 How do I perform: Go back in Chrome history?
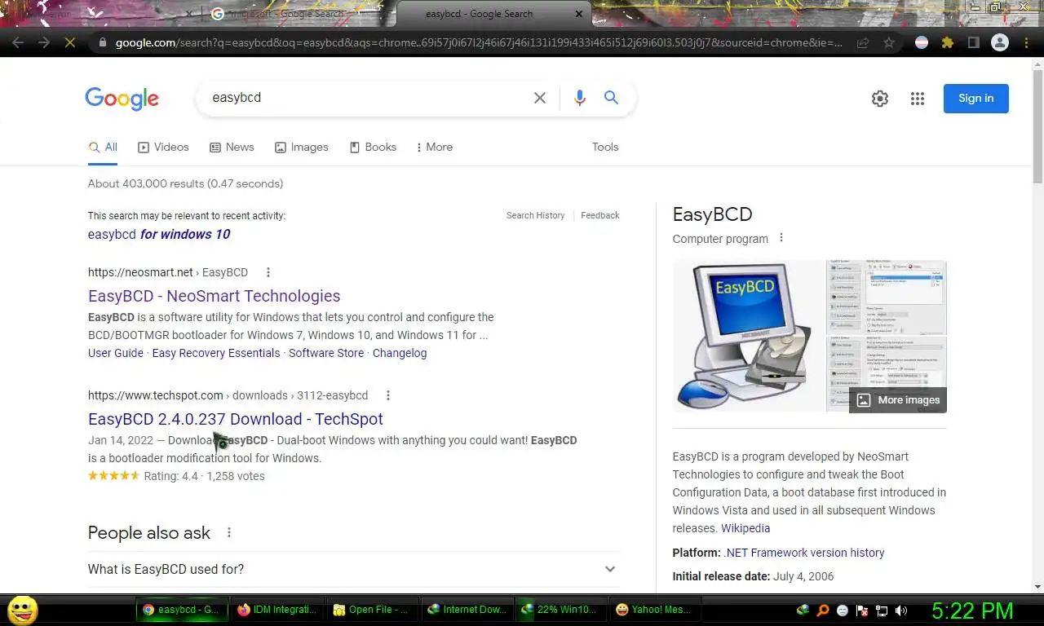(18, 42)
